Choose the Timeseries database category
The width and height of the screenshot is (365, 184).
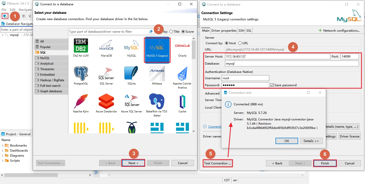click(51, 69)
